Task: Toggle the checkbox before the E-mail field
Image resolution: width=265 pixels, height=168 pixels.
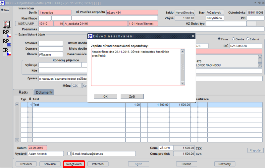Action: 69,153
